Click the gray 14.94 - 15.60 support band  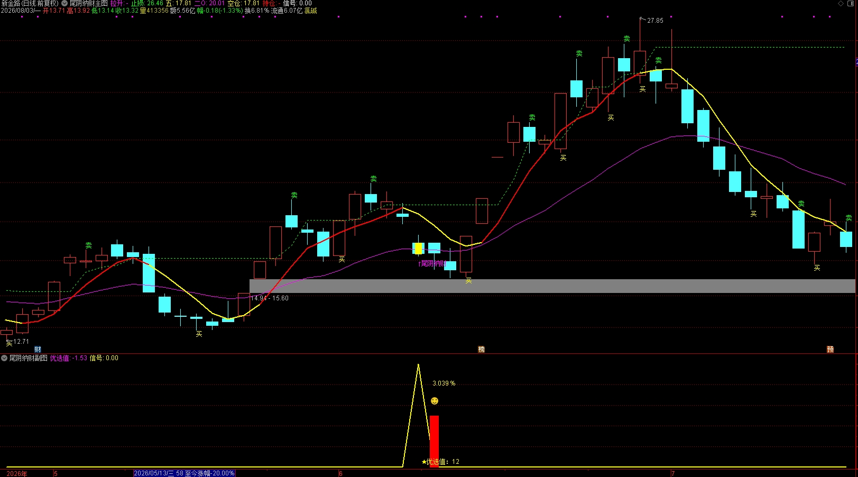point(552,286)
